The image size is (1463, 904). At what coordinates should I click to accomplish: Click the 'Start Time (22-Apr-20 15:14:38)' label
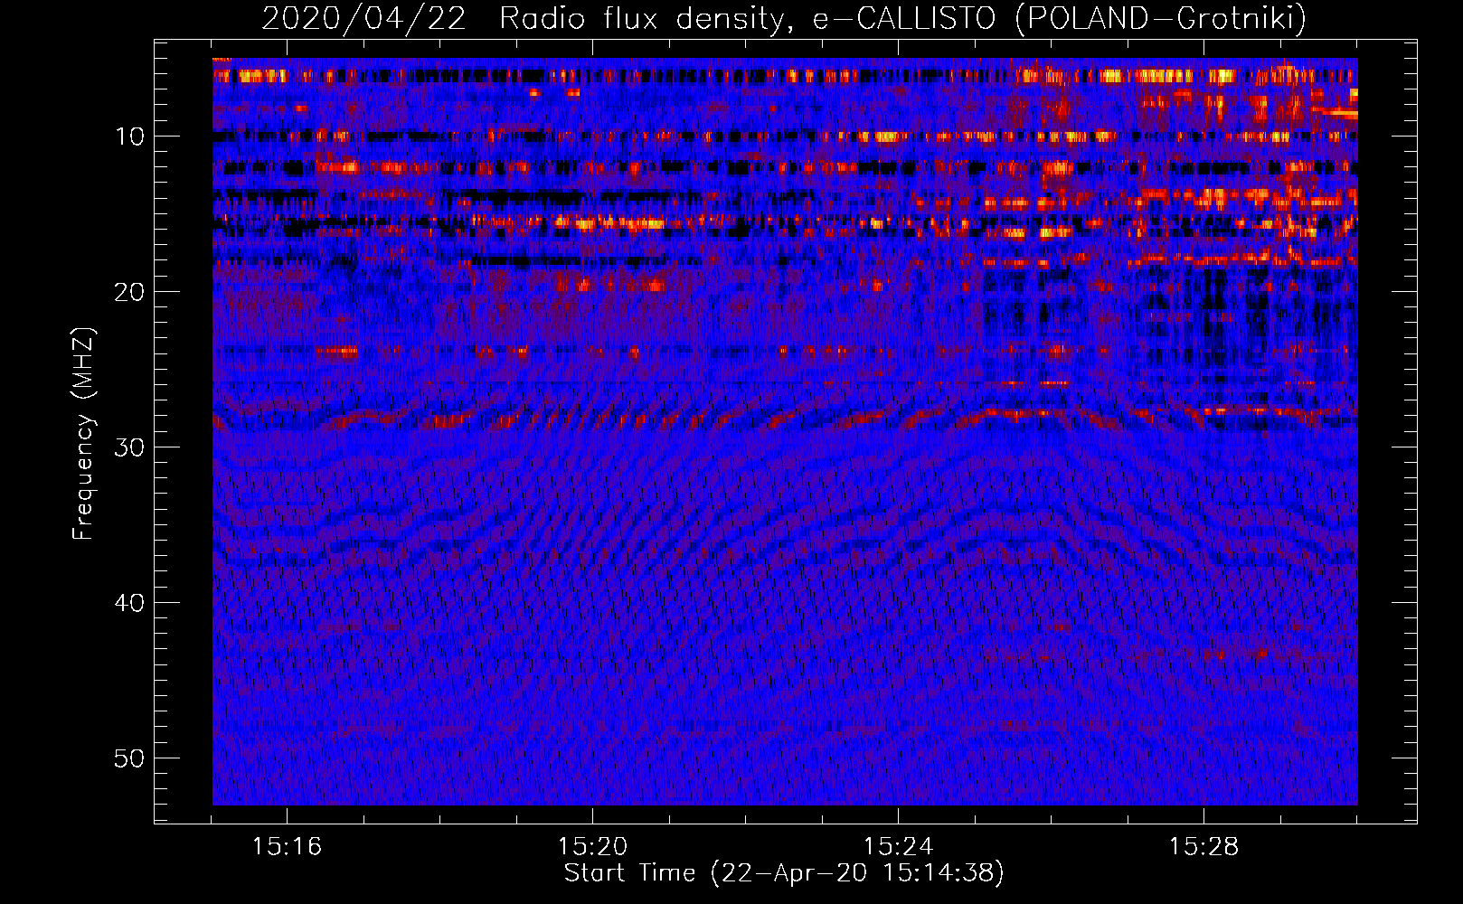(785, 873)
